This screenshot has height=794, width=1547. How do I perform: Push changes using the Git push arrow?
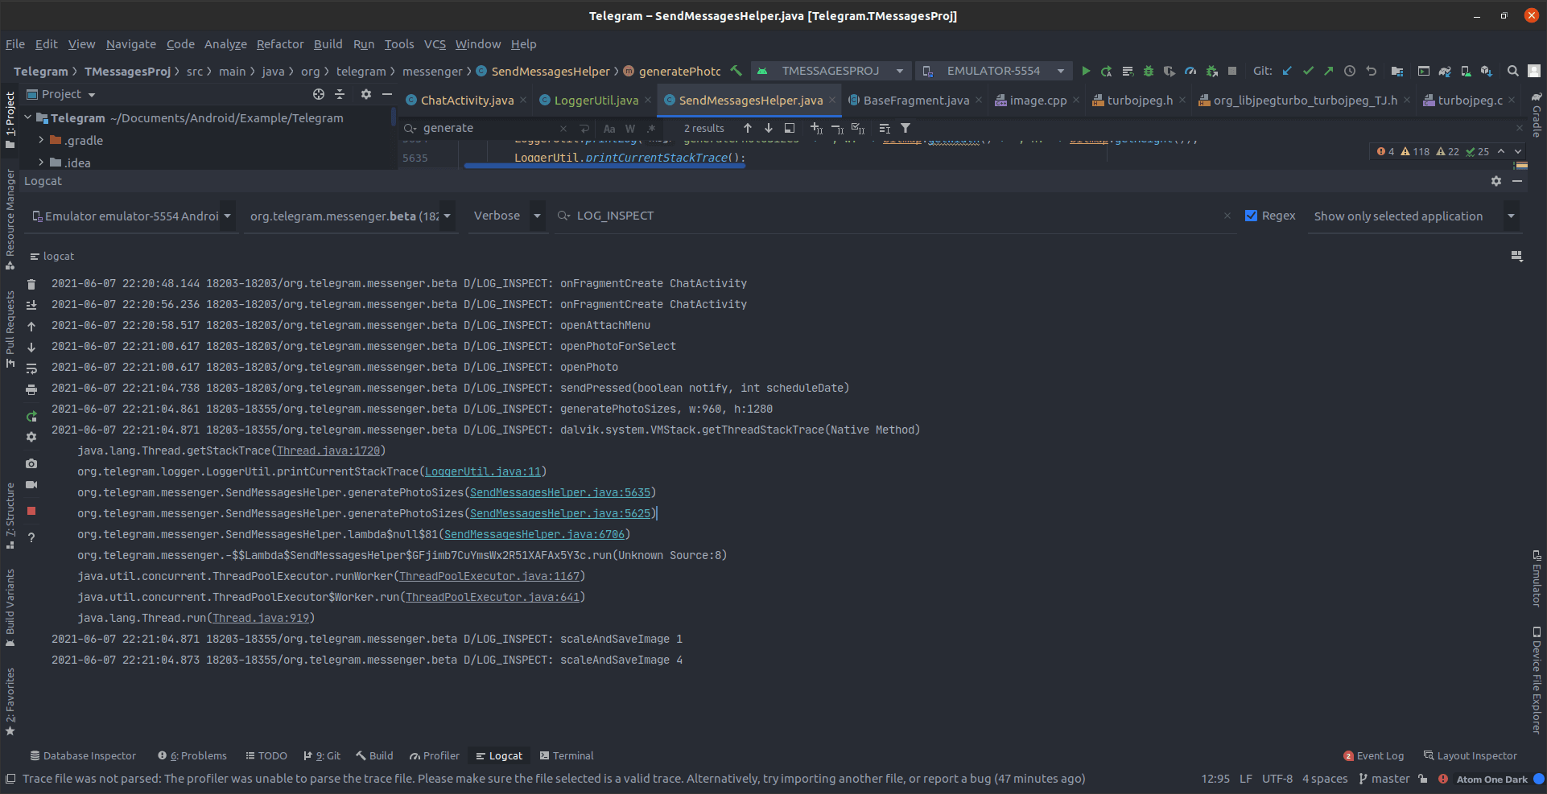pyautogui.click(x=1327, y=71)
